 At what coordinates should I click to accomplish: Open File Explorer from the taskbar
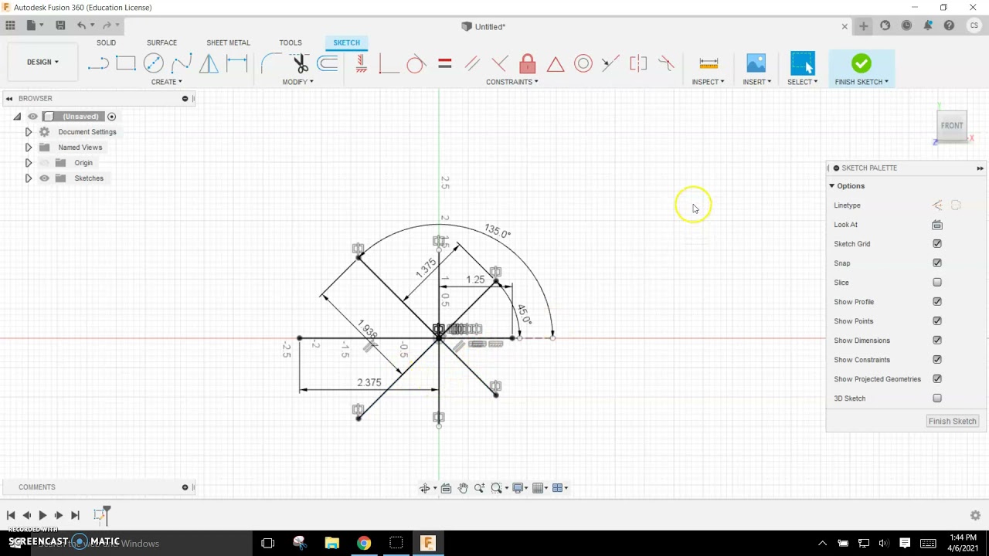tap(331, 543)
